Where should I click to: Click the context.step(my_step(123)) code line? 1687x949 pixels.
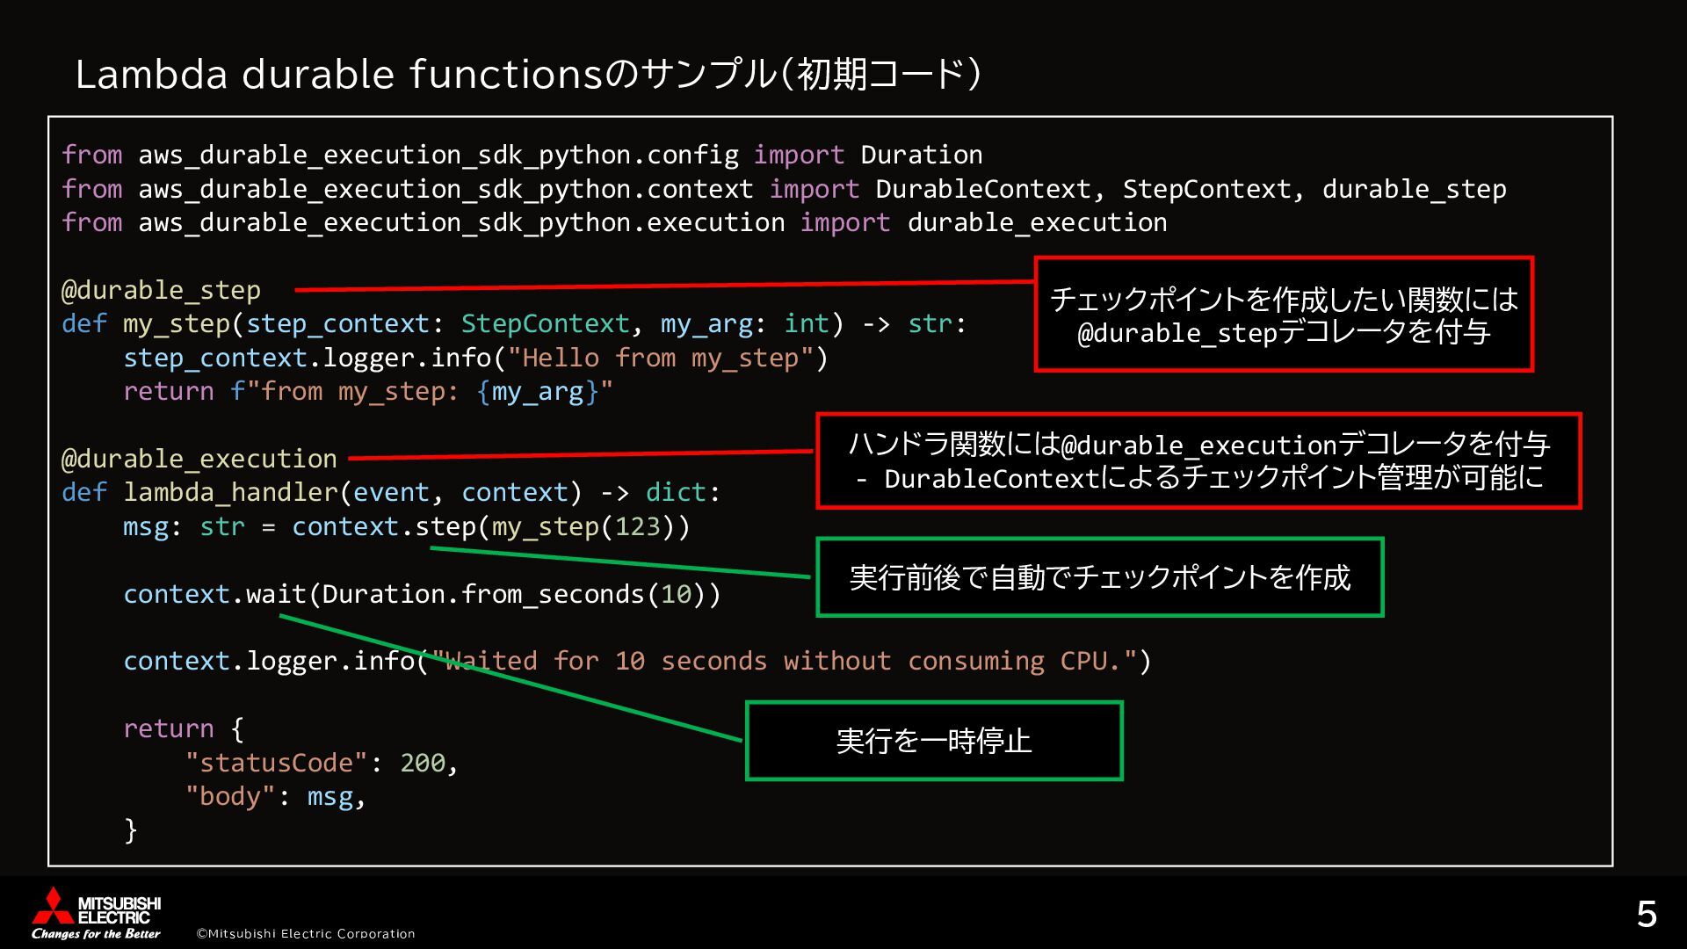tap(406, 526)
